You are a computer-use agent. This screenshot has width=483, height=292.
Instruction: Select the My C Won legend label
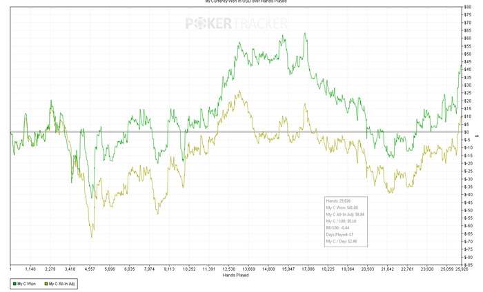[x=26, y=284]
